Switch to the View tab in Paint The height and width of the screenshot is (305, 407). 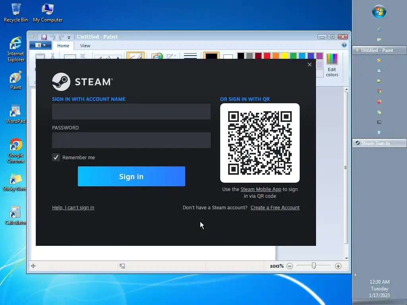[85, 46]
